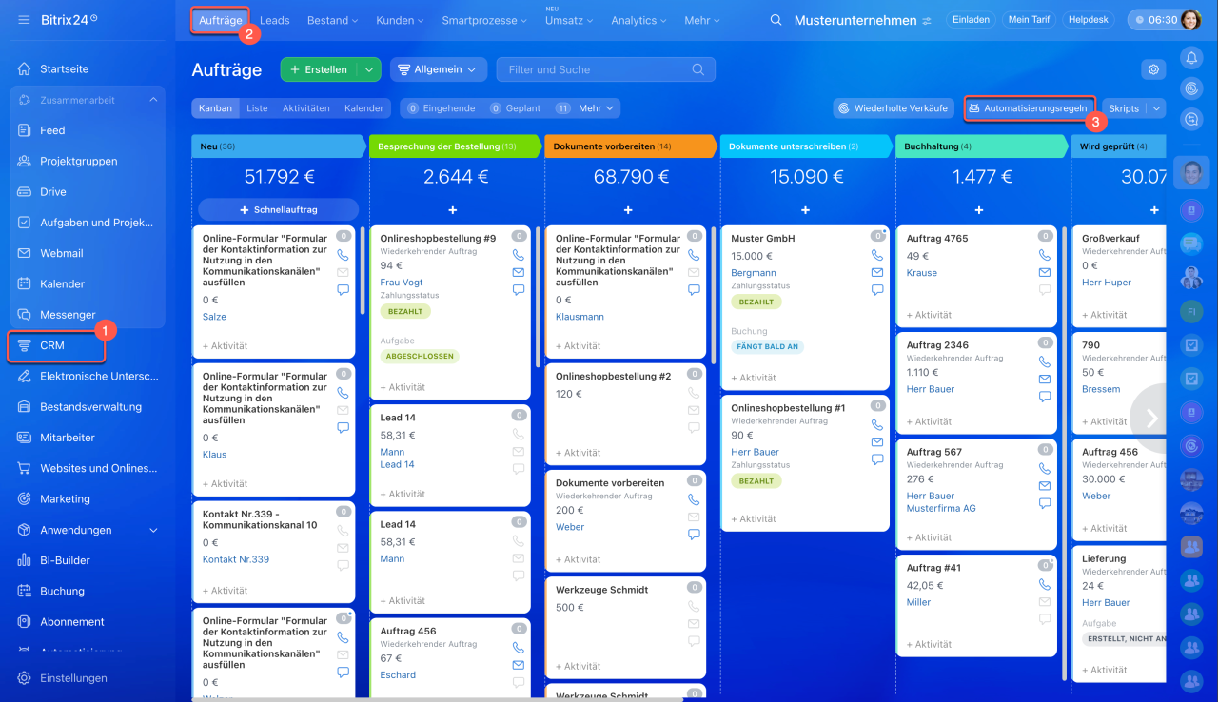Open the Helpdesk button
1218x702 pixels.
[x=1089, y=20]
